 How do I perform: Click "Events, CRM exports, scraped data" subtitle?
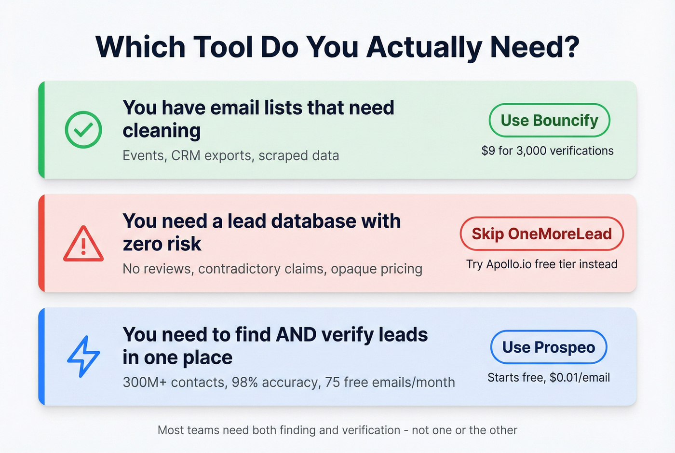[230, 156]
